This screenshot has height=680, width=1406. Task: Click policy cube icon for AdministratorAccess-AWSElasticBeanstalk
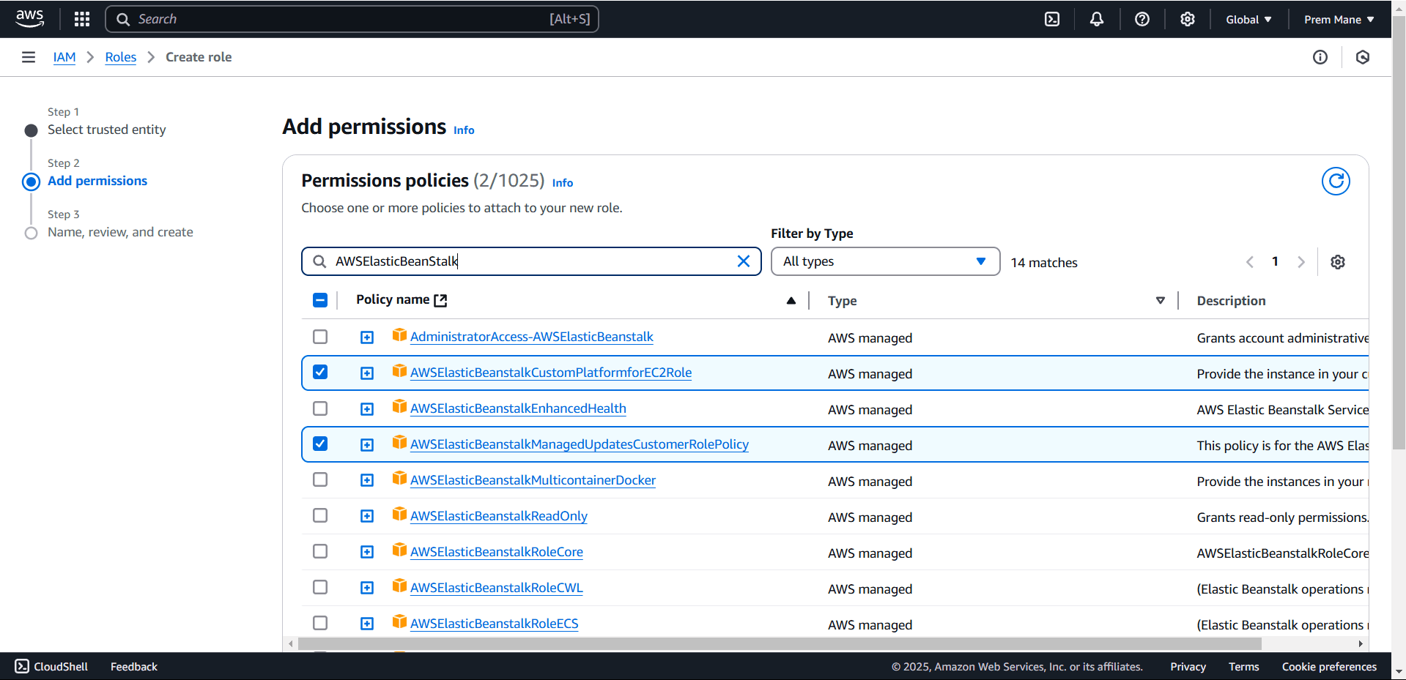coord(399,335)
